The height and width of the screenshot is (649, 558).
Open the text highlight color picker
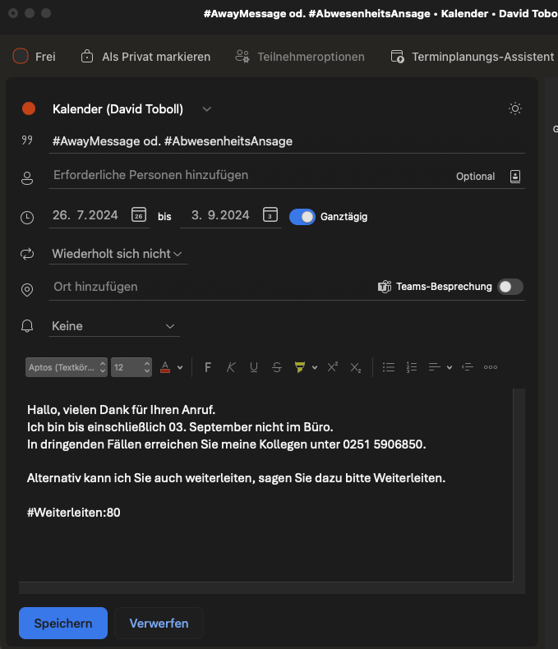click(301, 367)
